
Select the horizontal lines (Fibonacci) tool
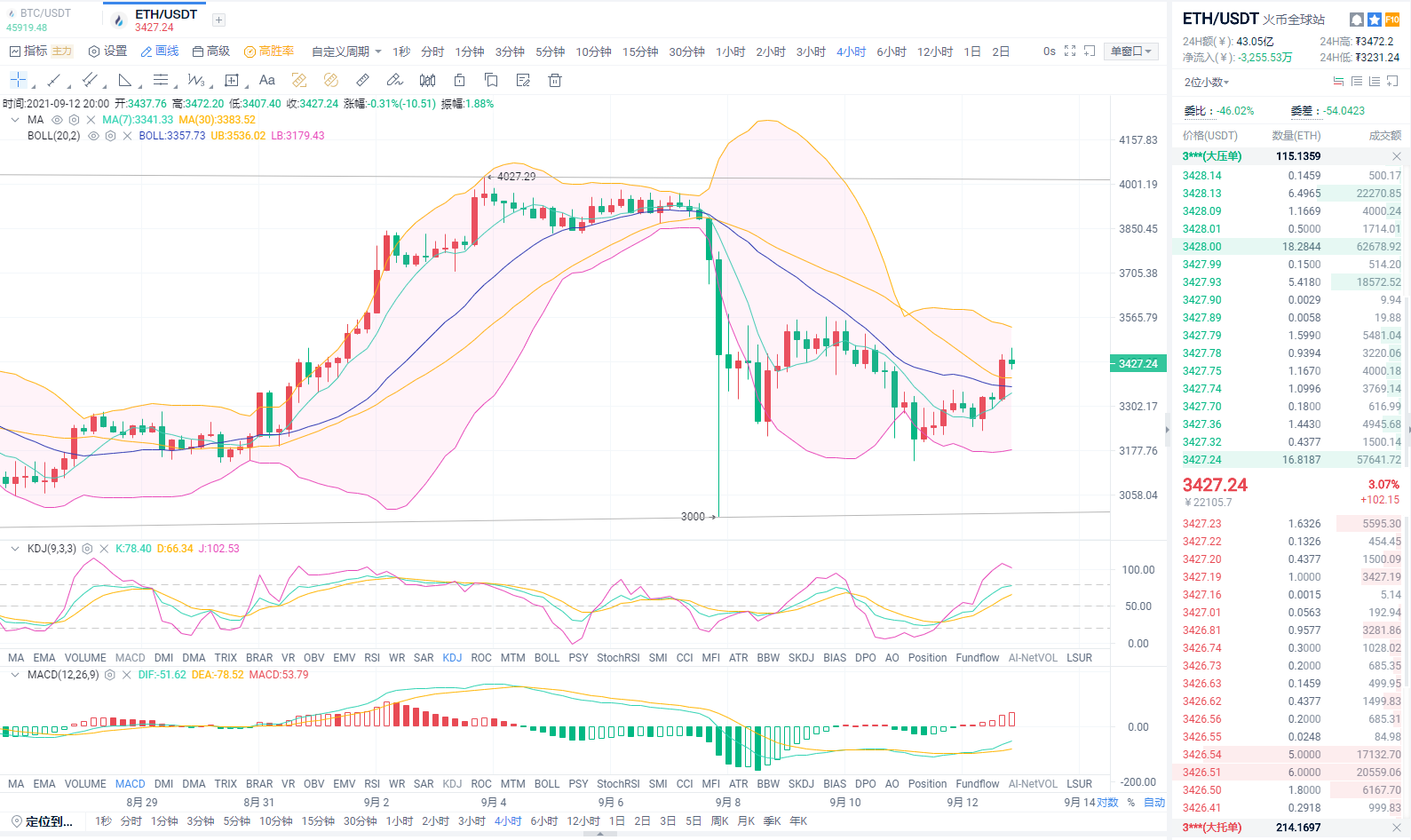[x=161, y=80]
